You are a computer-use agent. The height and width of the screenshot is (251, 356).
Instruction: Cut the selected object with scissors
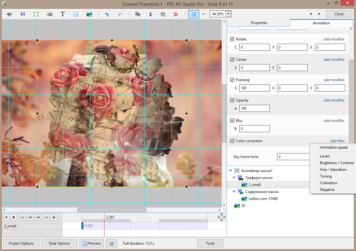150,14
